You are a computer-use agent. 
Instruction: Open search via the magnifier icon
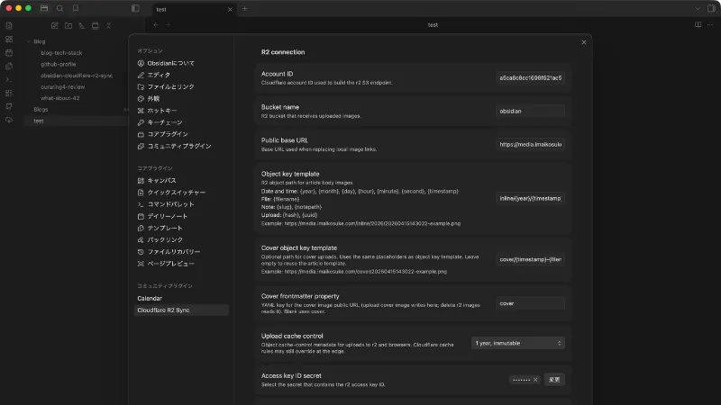point(59,8)
